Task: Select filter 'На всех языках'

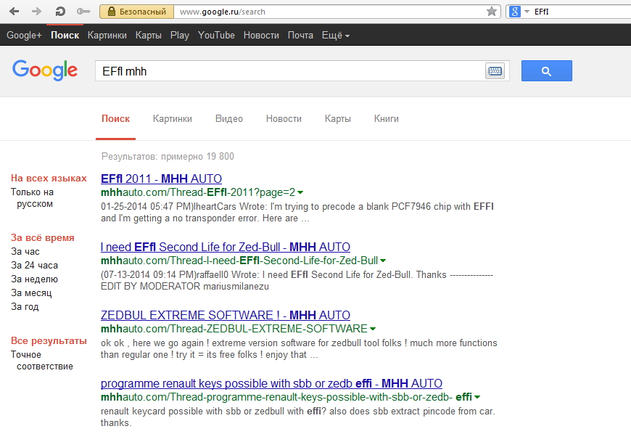Action: point(49,179)
